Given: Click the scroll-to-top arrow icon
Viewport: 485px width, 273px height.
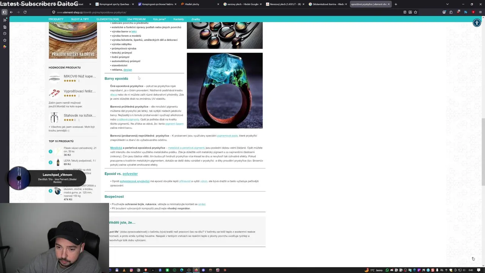Looking at the screenshot, I should pos(473,259).
